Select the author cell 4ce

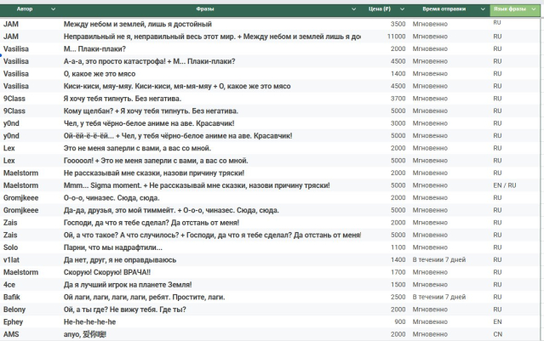pyautogui.click(x=9, y=285)
